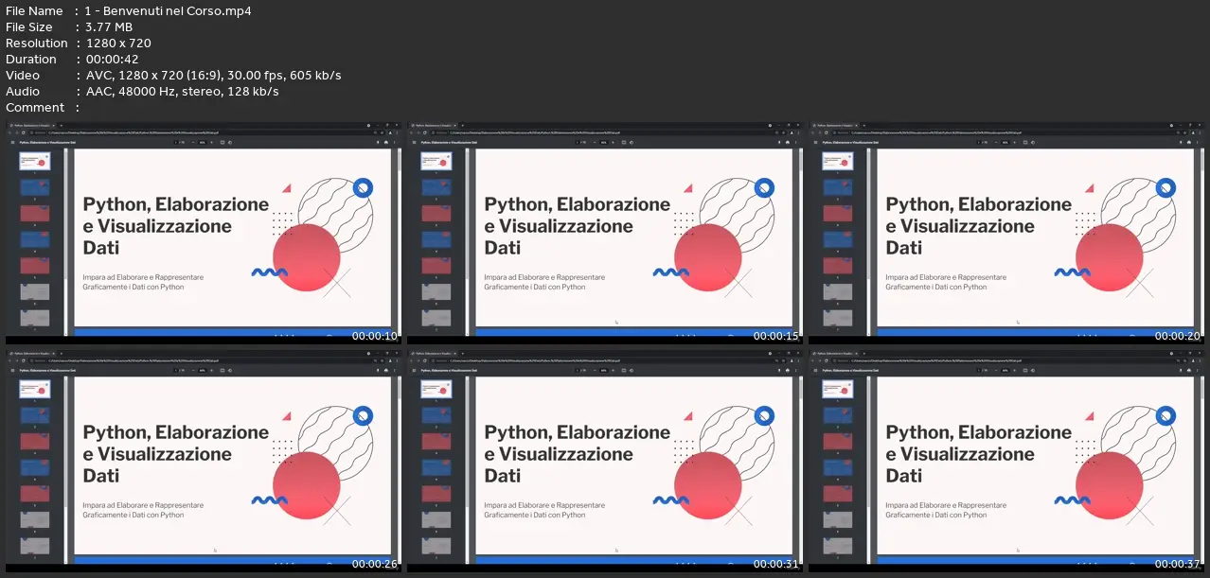Click the download icon in the 00:00:37 frame
The width and height of the screenshot is (1210, 578).
(1181, 371)
